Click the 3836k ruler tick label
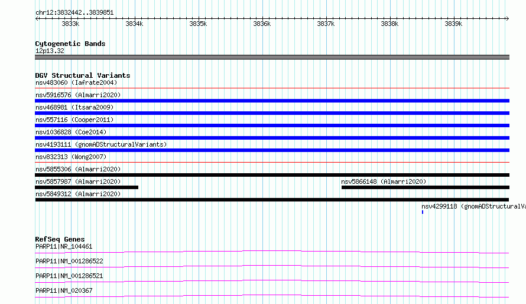The height and width of the screenshot is (304, 526). 262,24
